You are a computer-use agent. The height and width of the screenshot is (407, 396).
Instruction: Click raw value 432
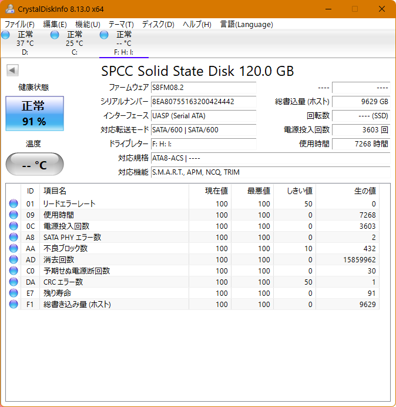(370, 249)
